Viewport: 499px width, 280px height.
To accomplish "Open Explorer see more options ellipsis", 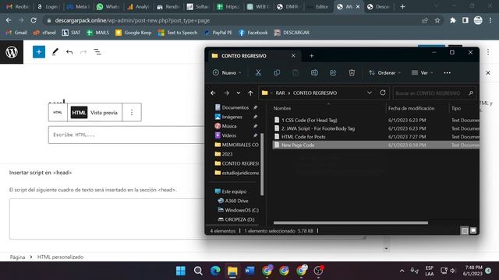I will point(447,72).
